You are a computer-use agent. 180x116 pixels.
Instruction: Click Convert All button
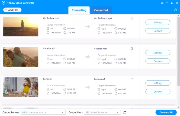(x=166, y=112)
